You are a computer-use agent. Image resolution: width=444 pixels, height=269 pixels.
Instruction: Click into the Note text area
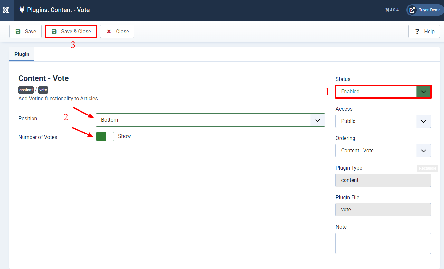pyautogui.click(x=383, y=243)
